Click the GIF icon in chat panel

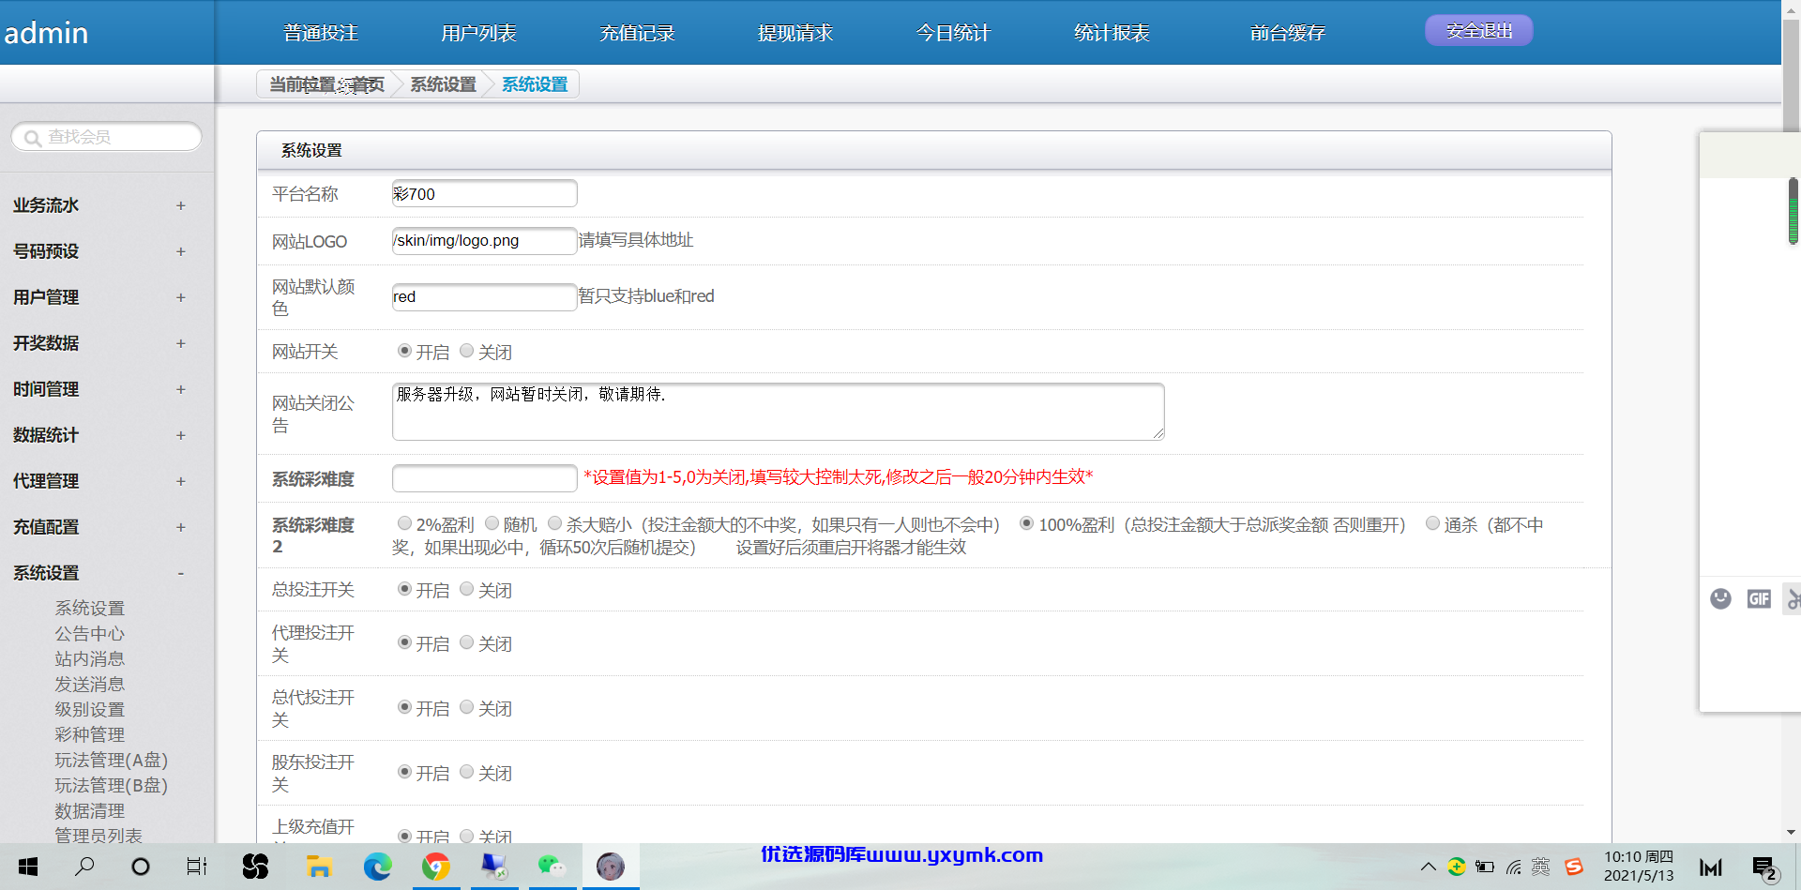click(1759, 598)
